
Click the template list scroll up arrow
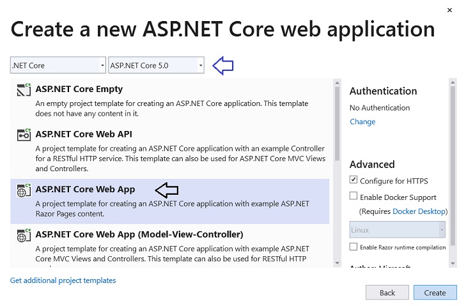coord(337,82)
